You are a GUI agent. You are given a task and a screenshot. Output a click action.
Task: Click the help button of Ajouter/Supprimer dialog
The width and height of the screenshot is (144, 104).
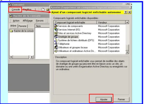point(131,7)
